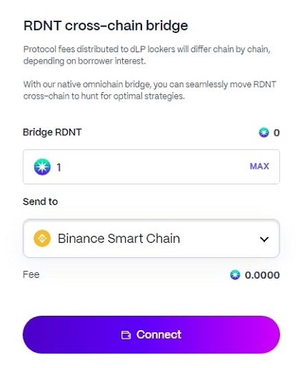Click the wallet icon on Connect button
This screenshot has width=300, height=368.
(126, 335)
